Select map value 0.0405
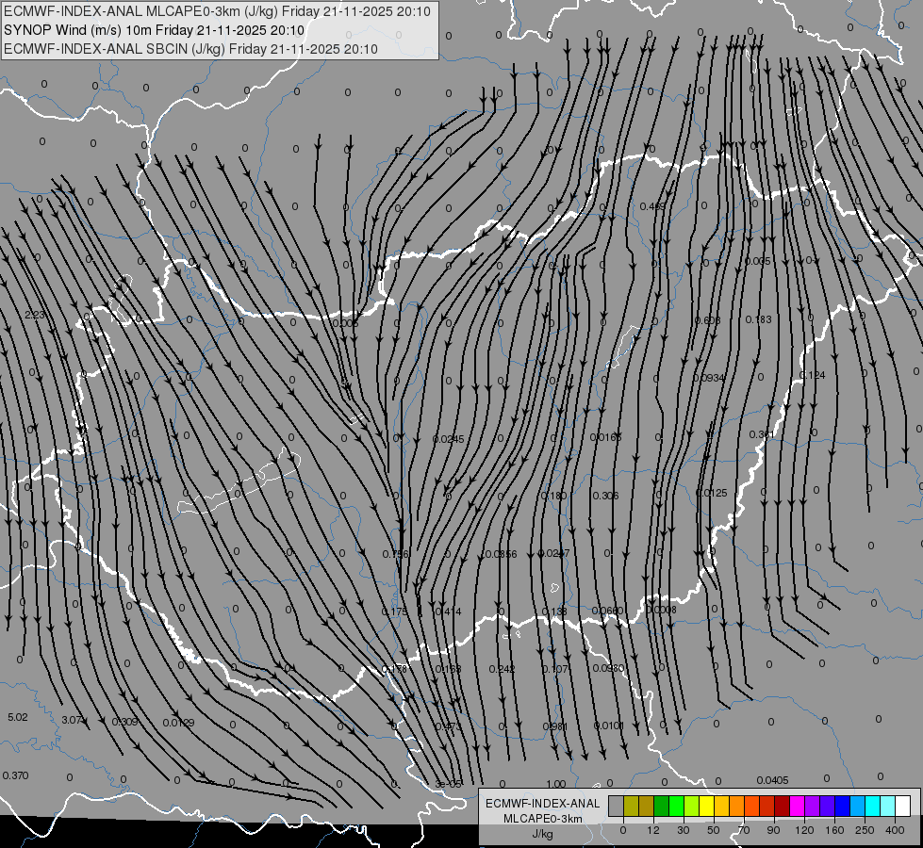Screen dimensions: 923x848 click(x=772, y=780)
